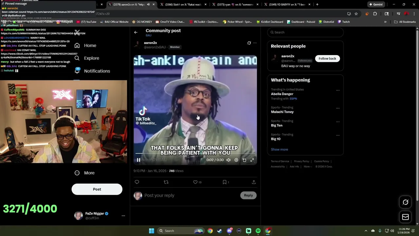Bookmark the post

click(225, 182)
